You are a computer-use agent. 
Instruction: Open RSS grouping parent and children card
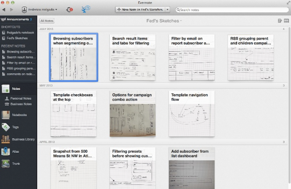point(251,57)
